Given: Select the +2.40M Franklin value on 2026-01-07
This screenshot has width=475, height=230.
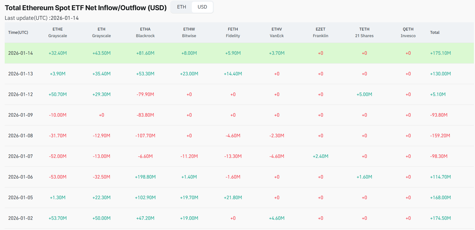Looking at the screenshot, I should click(x=320, y=156).
